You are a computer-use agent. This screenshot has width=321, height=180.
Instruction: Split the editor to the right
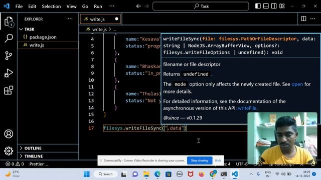tap(303, 19)
